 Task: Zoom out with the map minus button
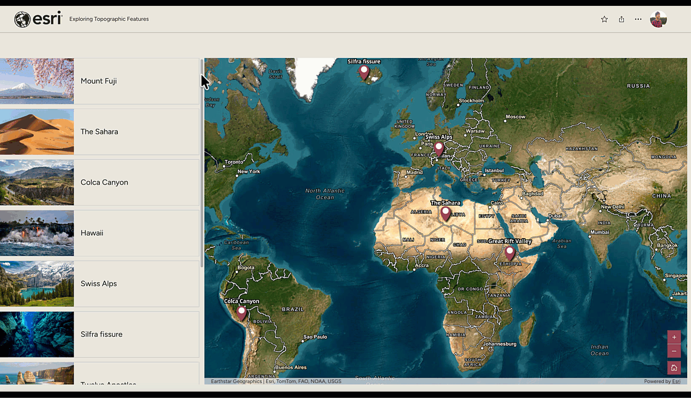674,351
